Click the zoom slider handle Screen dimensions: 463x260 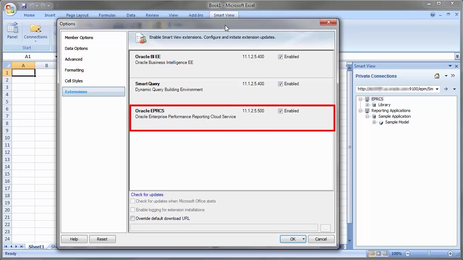point(429,253)
